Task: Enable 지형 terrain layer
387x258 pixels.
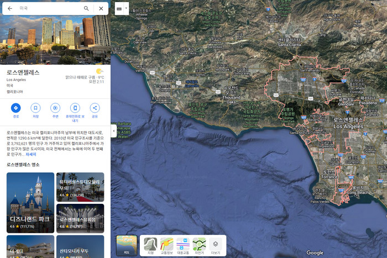Action: point(150,246)
